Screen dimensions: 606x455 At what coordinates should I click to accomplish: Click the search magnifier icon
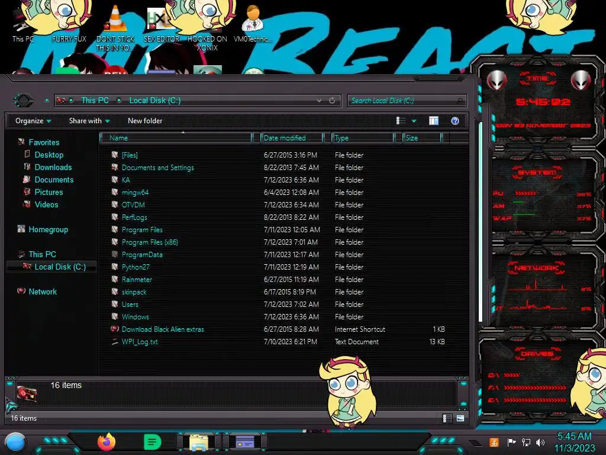click(459, 101)
